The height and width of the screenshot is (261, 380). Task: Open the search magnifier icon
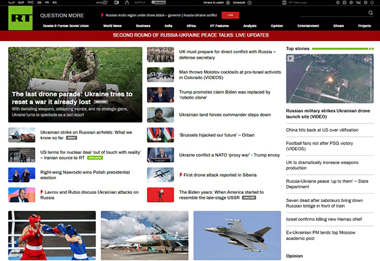coord(370,13)
